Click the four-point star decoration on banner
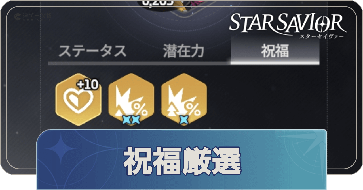The image size is (363, 190). [60, 149]
